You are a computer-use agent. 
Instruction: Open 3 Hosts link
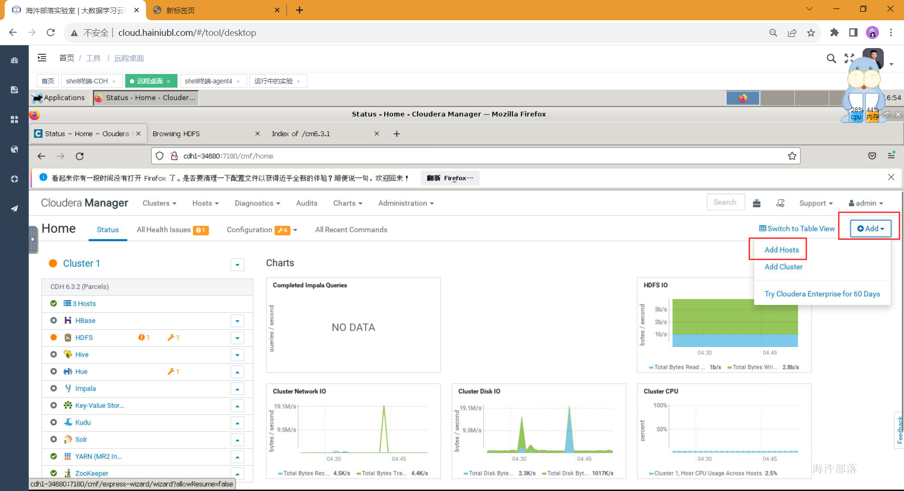coord(84,303)
